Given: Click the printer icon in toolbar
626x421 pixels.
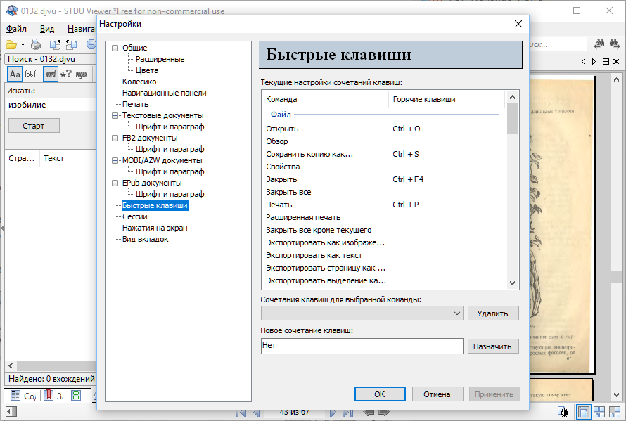Looking at the screenshot, I should click(35, 44).
